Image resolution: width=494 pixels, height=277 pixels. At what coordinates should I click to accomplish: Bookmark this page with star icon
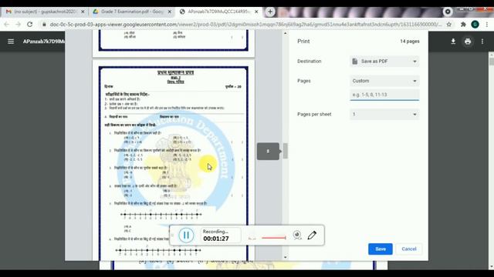pos(449,24)
